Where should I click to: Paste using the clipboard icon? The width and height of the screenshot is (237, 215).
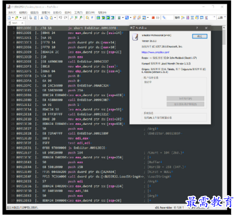(51, 18)
